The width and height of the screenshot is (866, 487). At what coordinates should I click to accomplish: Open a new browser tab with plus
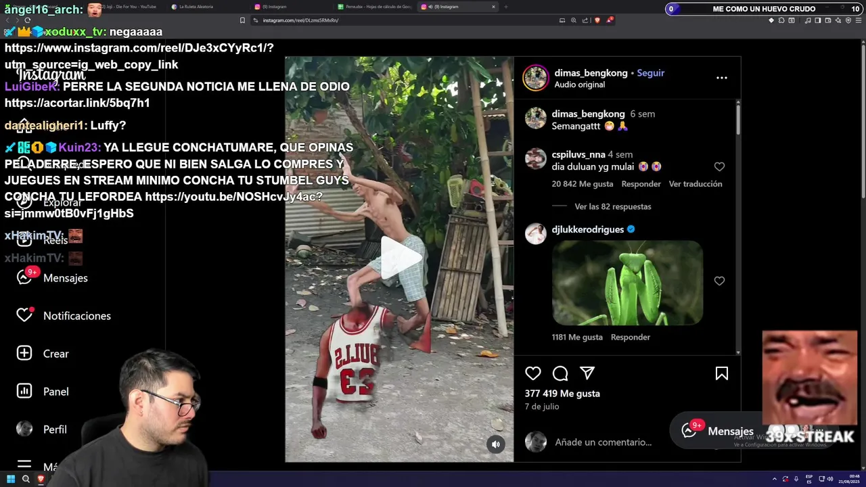tap(505, 7)
